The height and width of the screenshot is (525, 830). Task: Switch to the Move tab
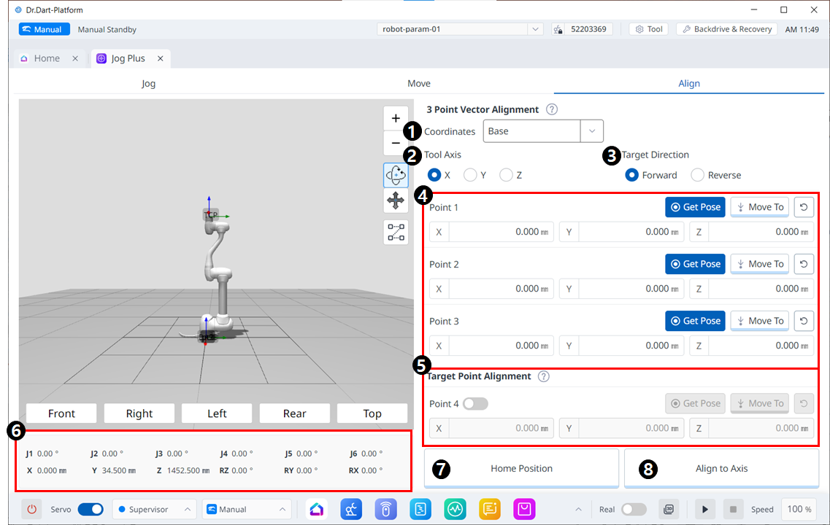coord(419,83)
